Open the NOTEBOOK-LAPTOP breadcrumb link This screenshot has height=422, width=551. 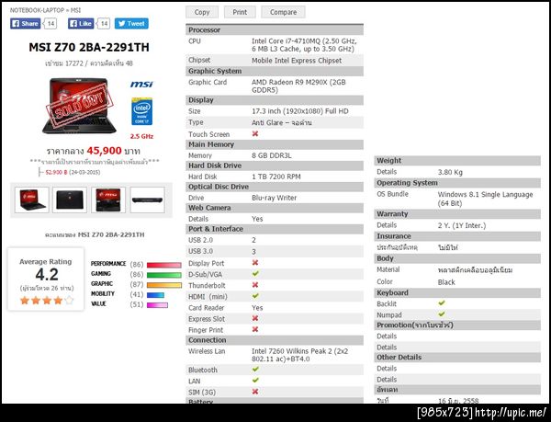point(38,10)
